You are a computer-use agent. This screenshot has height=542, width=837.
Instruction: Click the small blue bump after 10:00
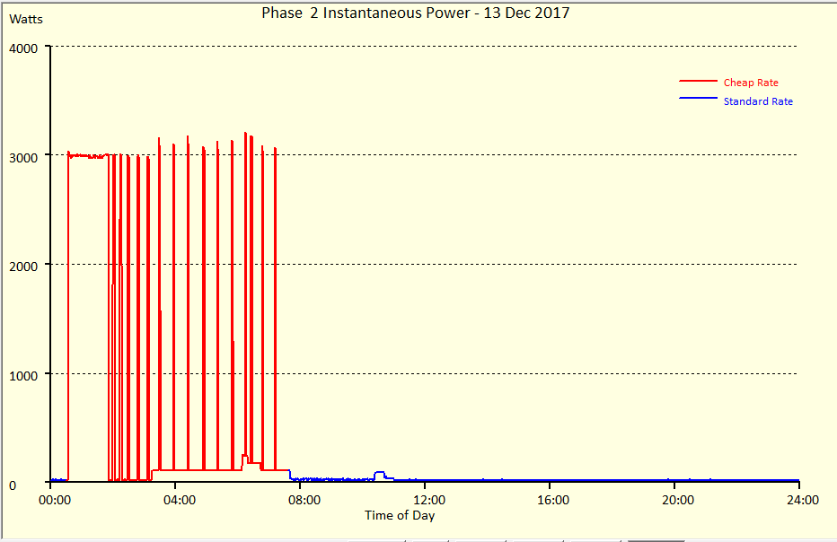click(379, 473)
